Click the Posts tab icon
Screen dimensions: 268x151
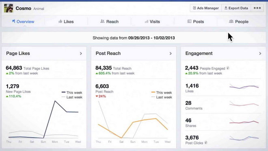(x=189, y=21)
